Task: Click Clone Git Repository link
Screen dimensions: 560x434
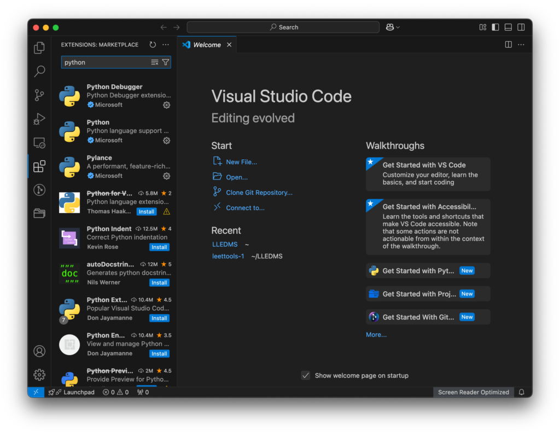Action: (x=259, y=193)
